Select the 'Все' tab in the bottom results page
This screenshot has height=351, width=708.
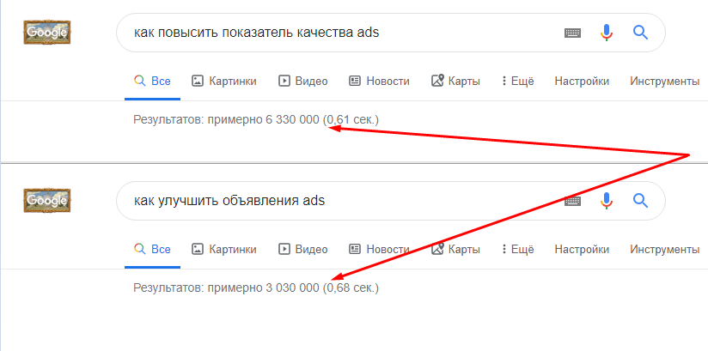tap(153, 250)
